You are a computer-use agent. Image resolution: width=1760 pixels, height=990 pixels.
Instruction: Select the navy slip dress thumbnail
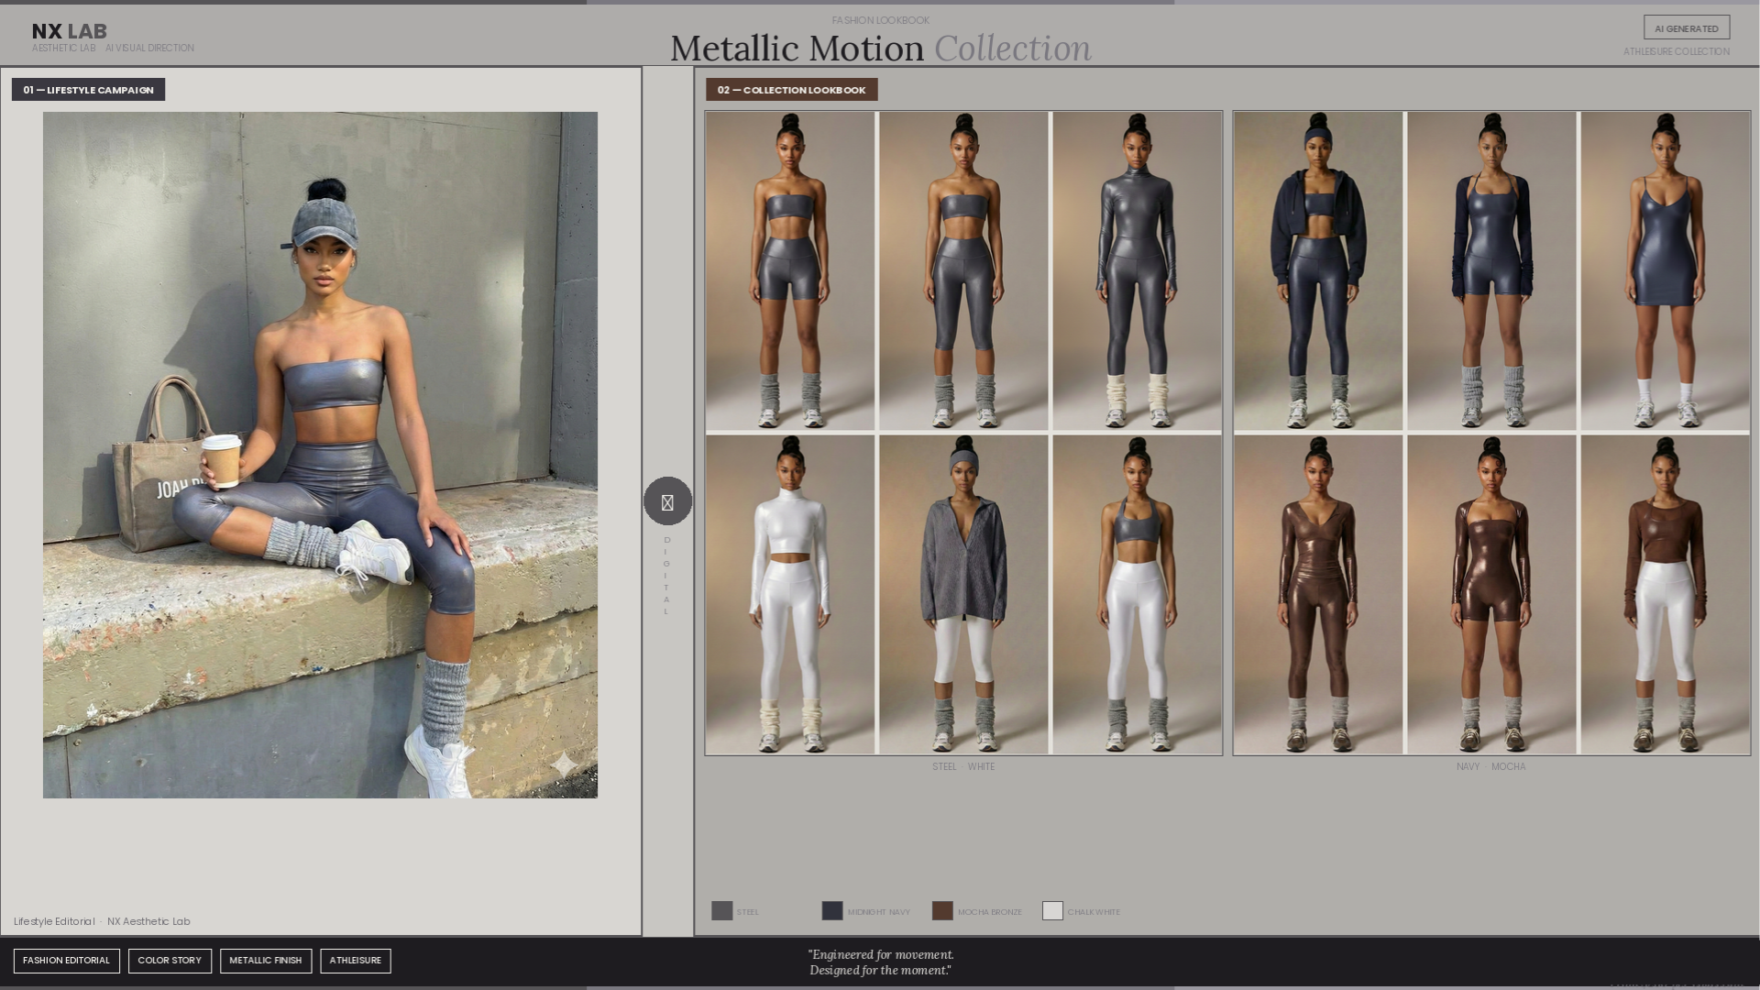[x=1665, y=271]
